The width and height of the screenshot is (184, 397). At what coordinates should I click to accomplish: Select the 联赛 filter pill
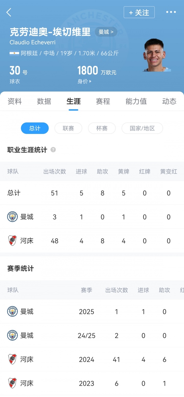click(x=68, y=128)
